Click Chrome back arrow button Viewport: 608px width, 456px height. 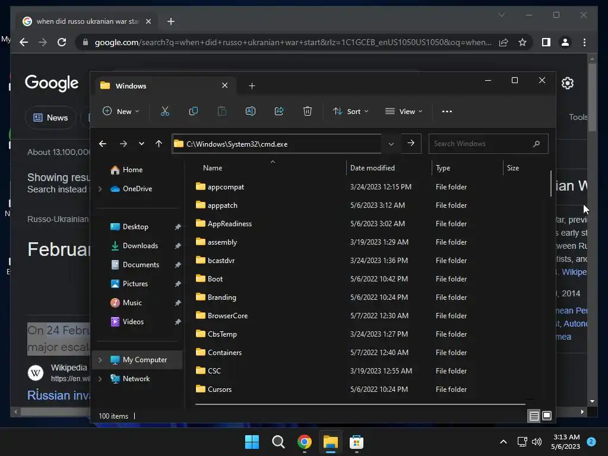[24, 42]
